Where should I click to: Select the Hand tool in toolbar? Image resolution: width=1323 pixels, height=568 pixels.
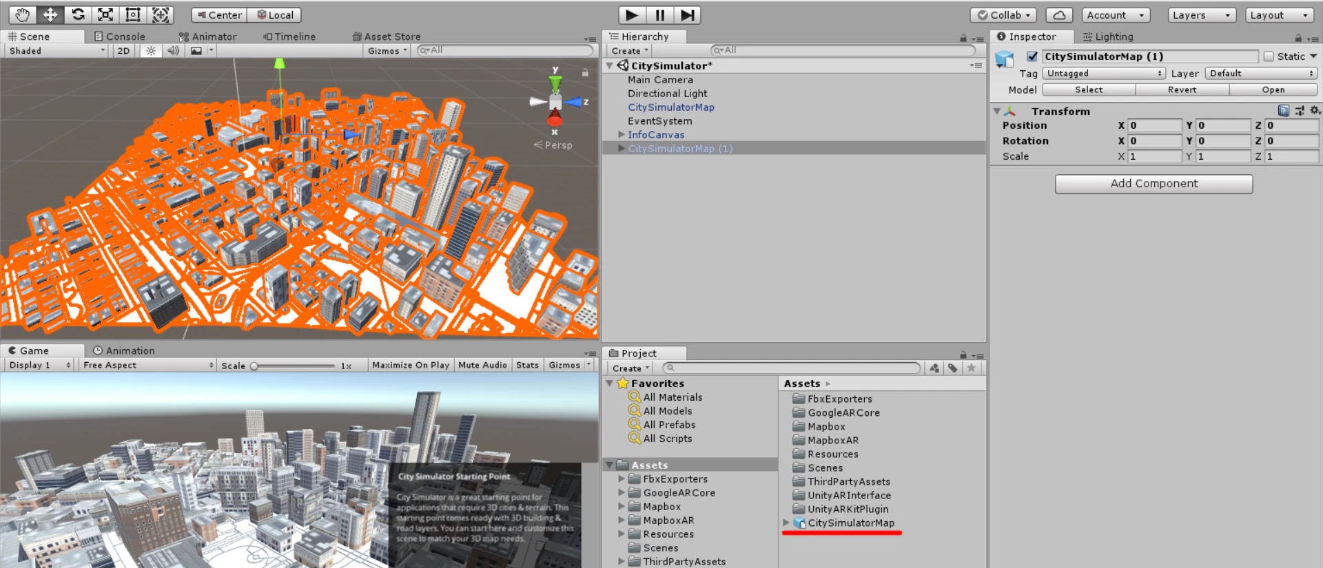[23, 14]
